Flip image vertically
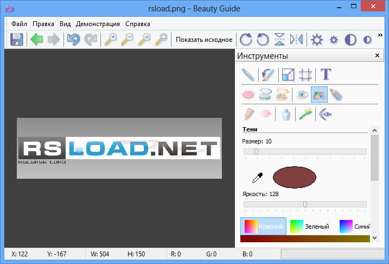Viewport: 389px width, 264px height. 279,40
